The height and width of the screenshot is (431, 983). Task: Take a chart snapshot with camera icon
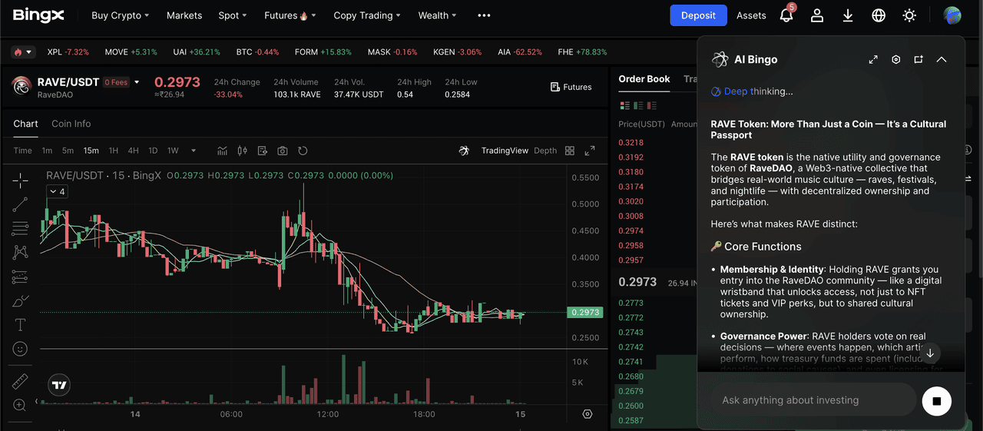point(283,151)
